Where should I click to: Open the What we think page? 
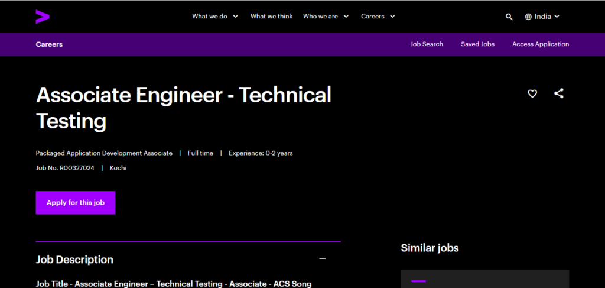coord(271,16)
